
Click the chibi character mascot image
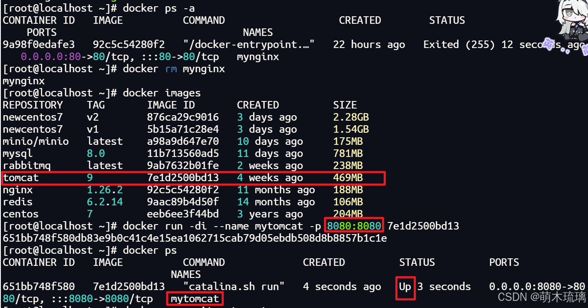tap(572, 21)
